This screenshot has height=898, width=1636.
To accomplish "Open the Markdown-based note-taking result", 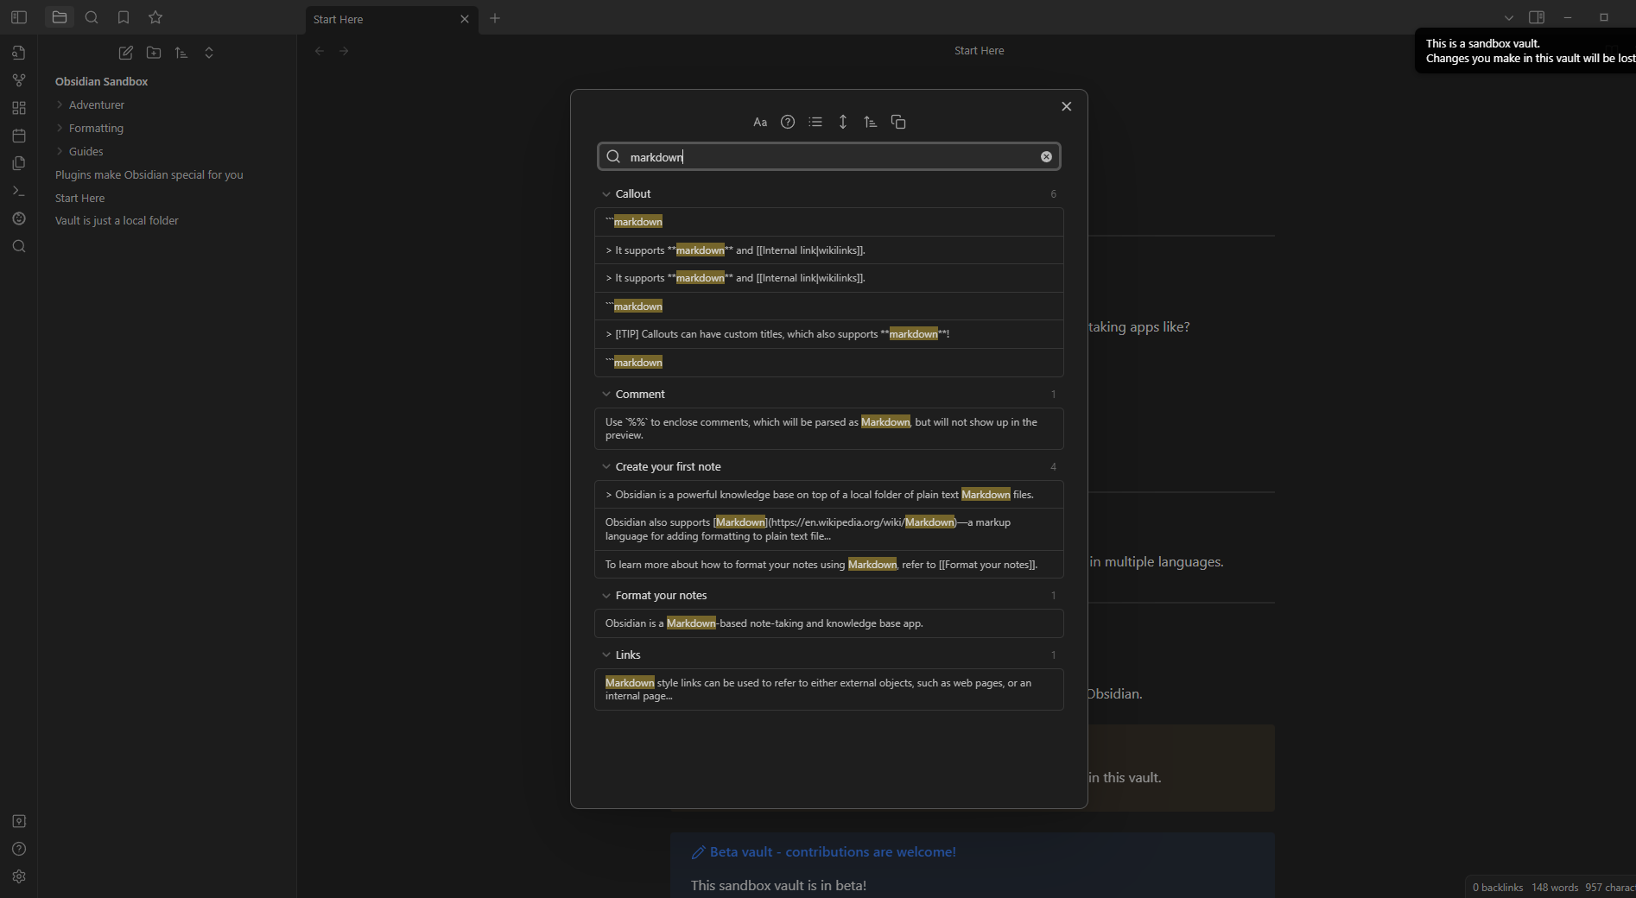I will pyautogui.click(x=828, y=623).
